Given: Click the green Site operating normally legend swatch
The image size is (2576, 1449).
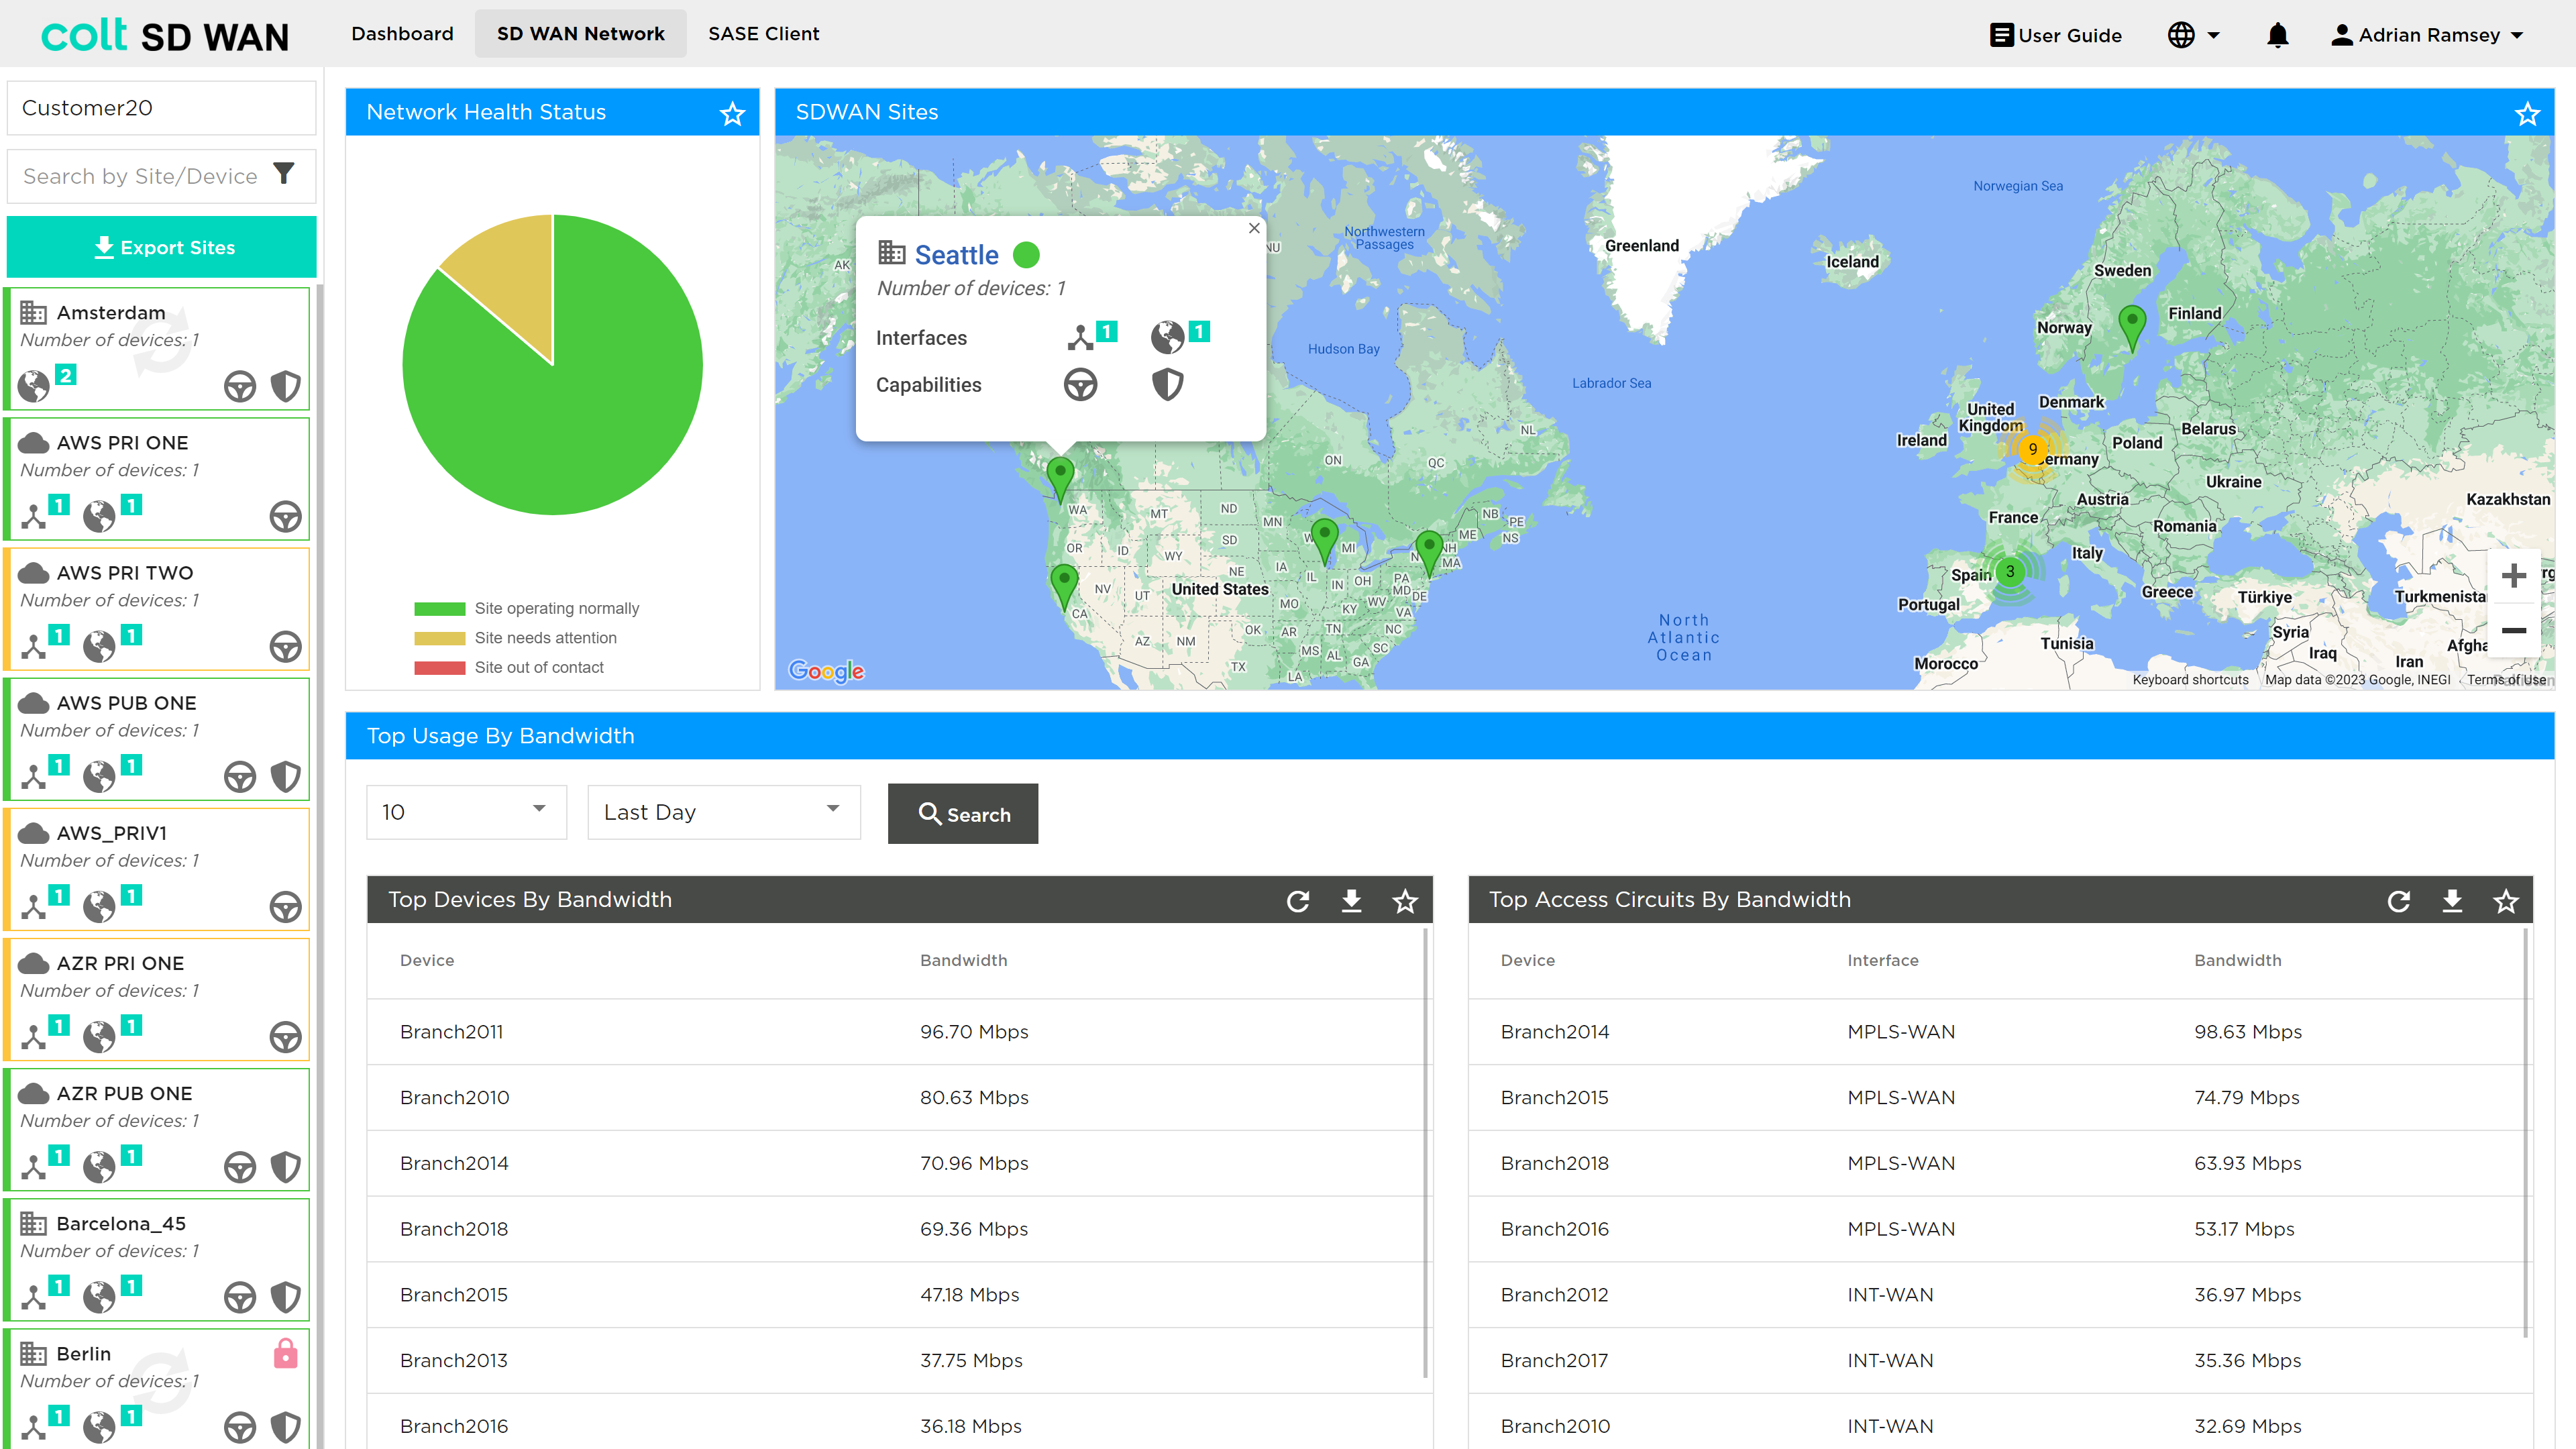Looking at the screenshot, I should [440, 608].
